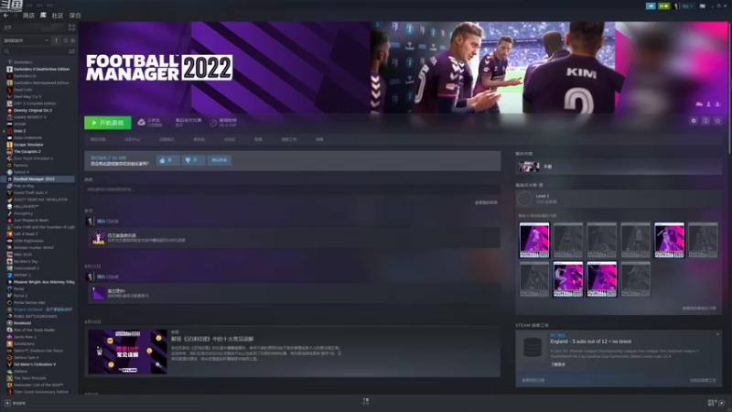Switch library to grid view icon
This screenshot has width=732, height=412.
tap(72, 27)
